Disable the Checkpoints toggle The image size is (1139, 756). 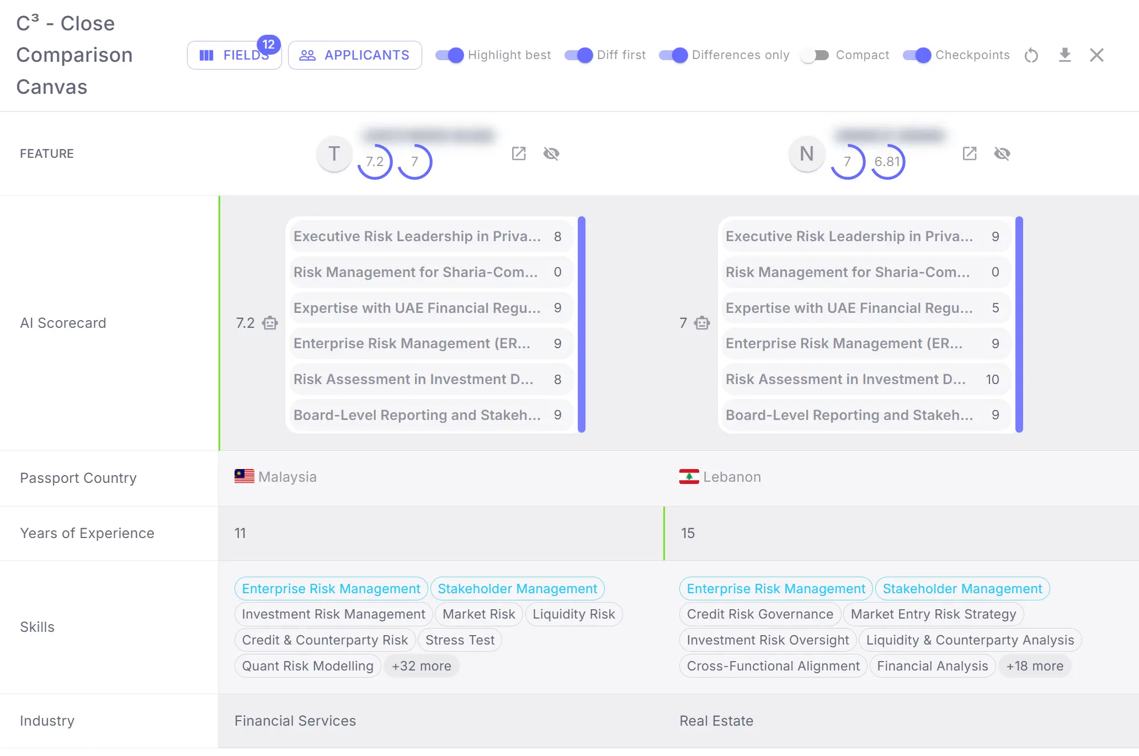pos(916,55)
